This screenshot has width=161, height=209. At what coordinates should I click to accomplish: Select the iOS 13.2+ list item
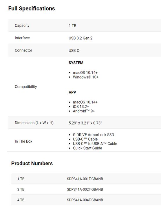point(81,107)
